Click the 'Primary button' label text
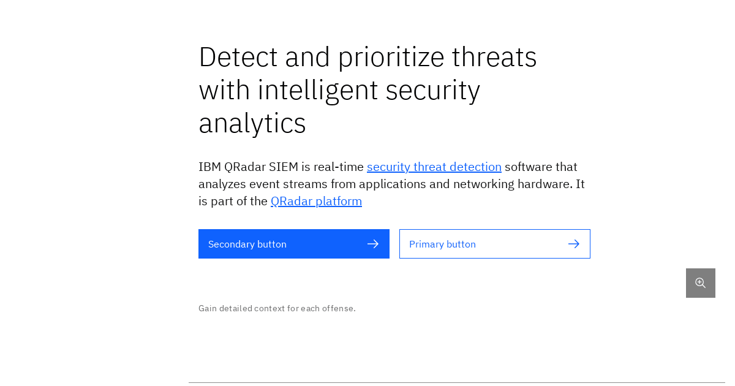Screen dimensions: 735x386 click(442, 244)
